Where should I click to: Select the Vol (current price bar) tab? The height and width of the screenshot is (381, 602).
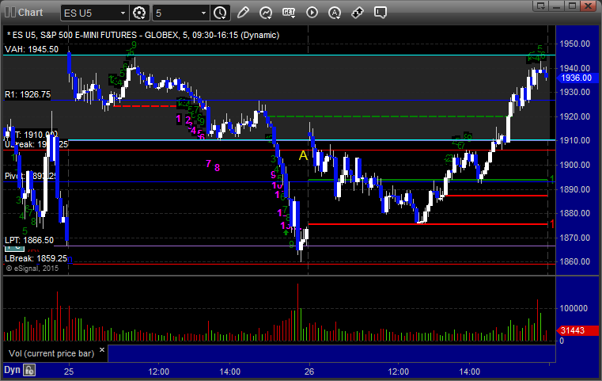[51, 353]
